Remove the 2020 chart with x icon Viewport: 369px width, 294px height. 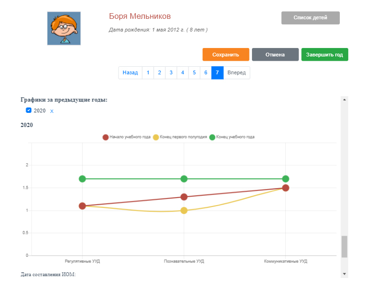[52, 111]
